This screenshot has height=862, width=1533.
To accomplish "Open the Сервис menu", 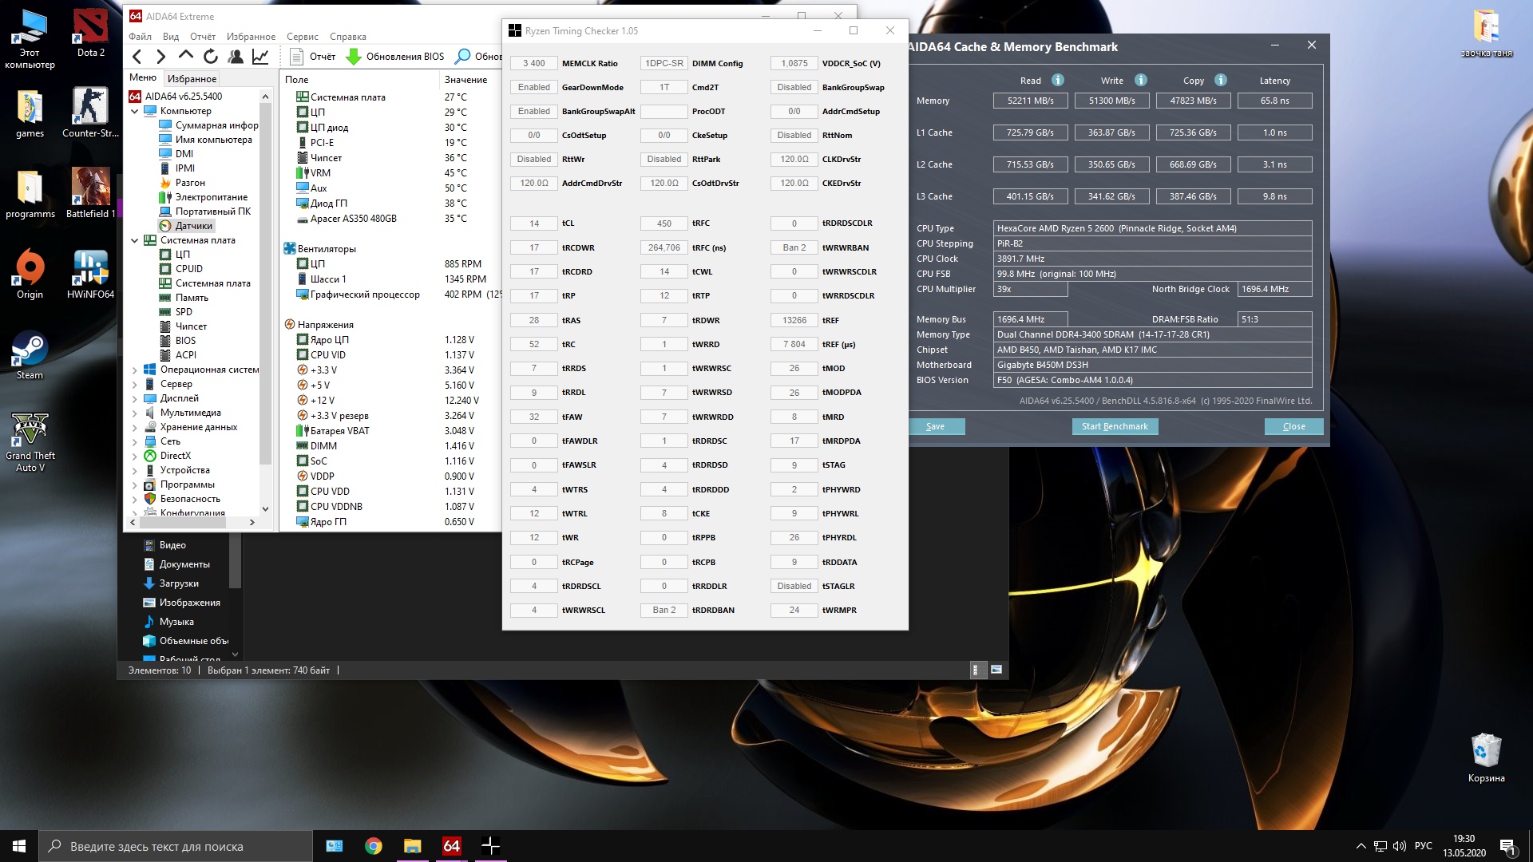I will tap(302, 37).
